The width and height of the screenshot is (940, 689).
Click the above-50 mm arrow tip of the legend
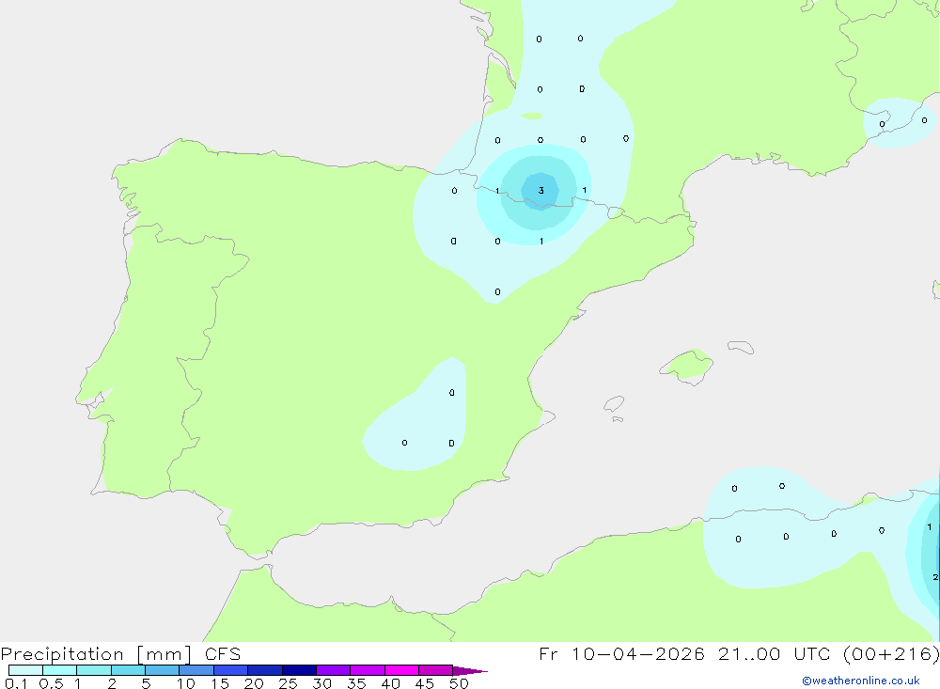(x=469, y=671)
